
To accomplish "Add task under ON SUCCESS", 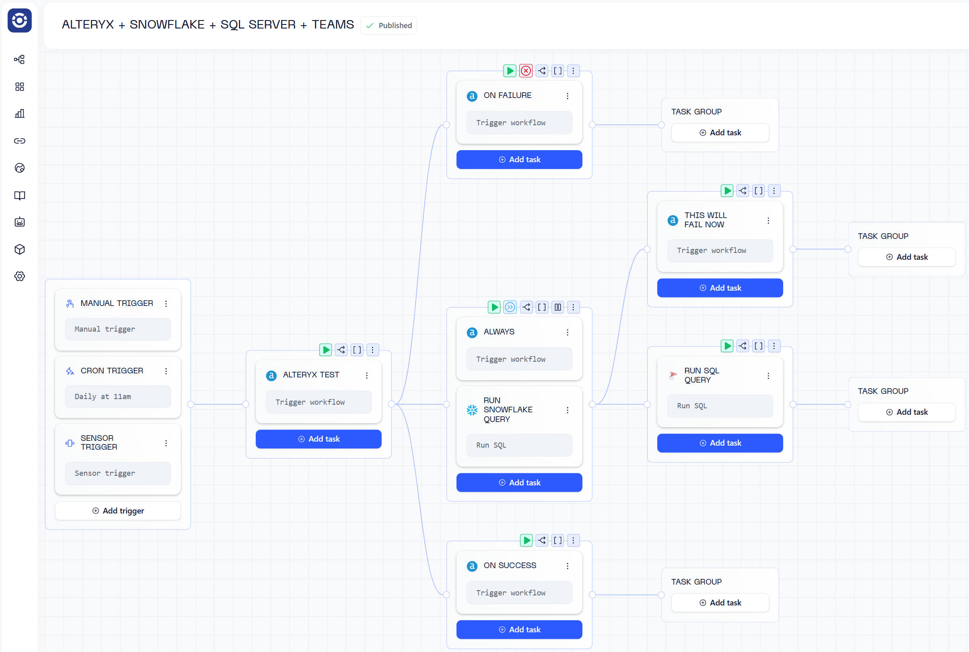I will [x=519, y=630].
